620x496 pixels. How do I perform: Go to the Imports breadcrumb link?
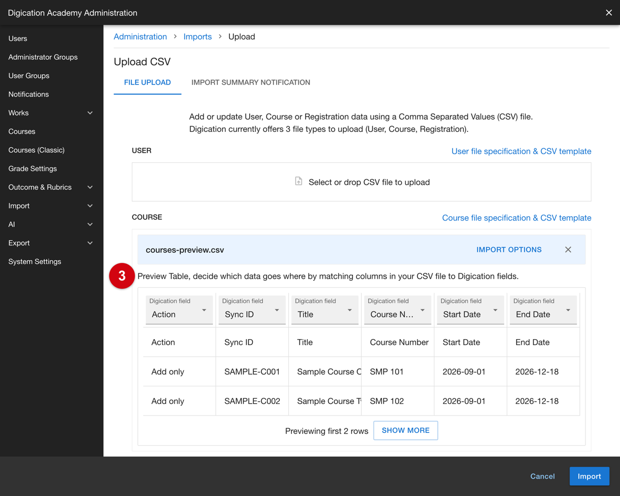[197, 37]
